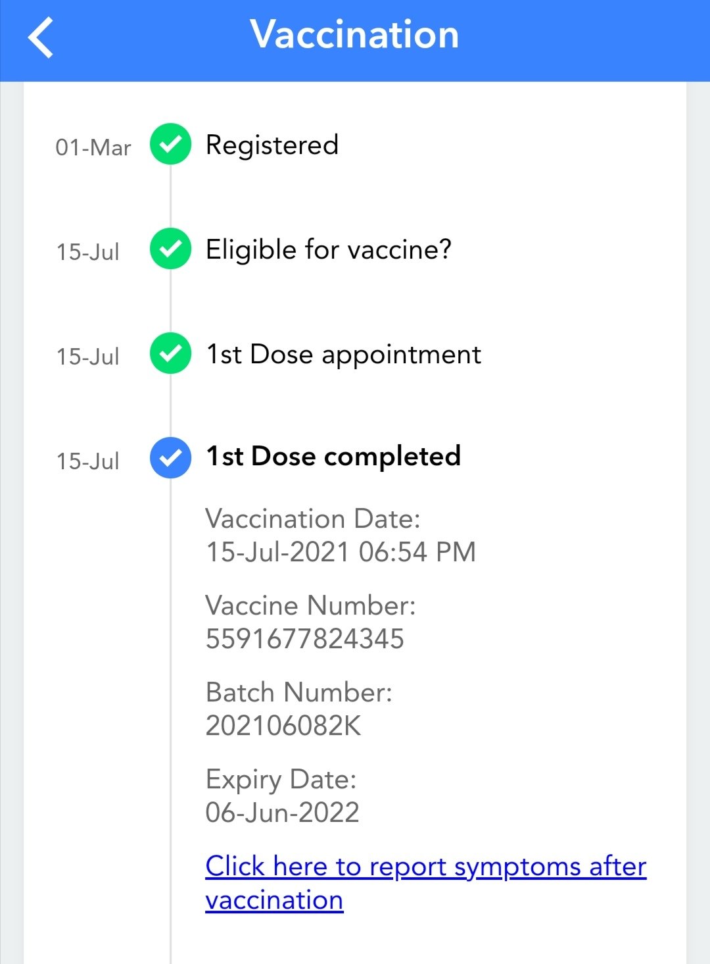
Task: Click the vaccine number 5591677824345
Action: (x=304, y=639)
